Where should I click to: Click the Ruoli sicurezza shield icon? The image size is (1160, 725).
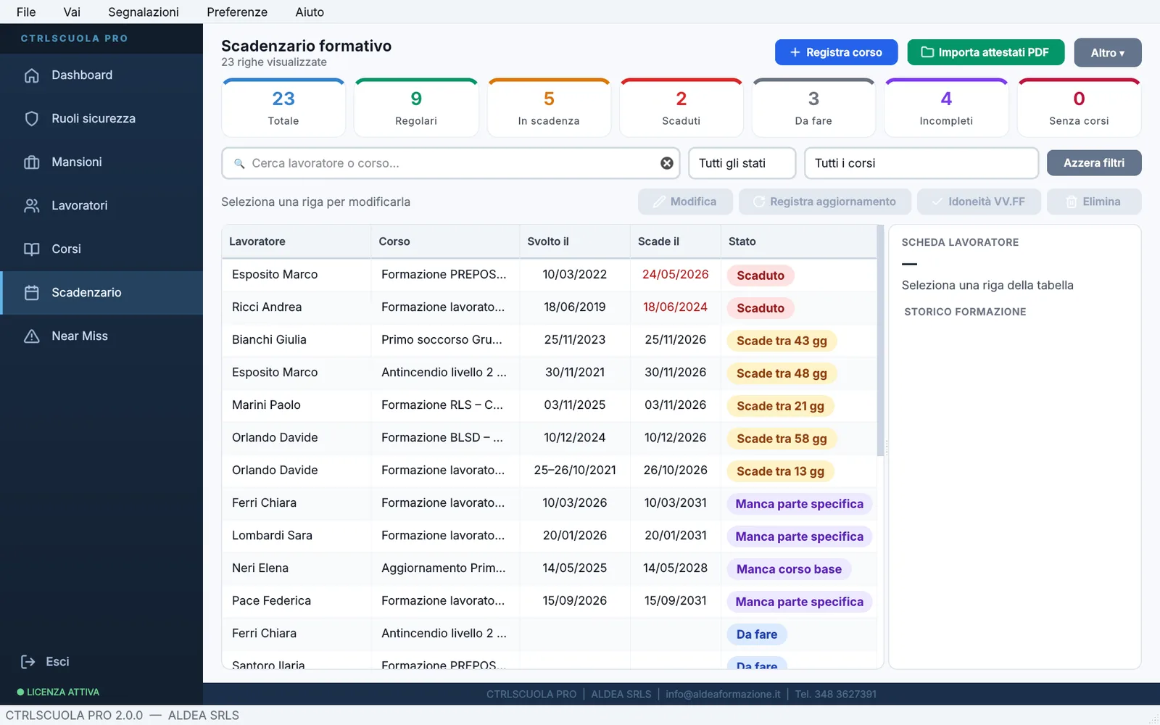pyautogui.click(x=31, y=119)
